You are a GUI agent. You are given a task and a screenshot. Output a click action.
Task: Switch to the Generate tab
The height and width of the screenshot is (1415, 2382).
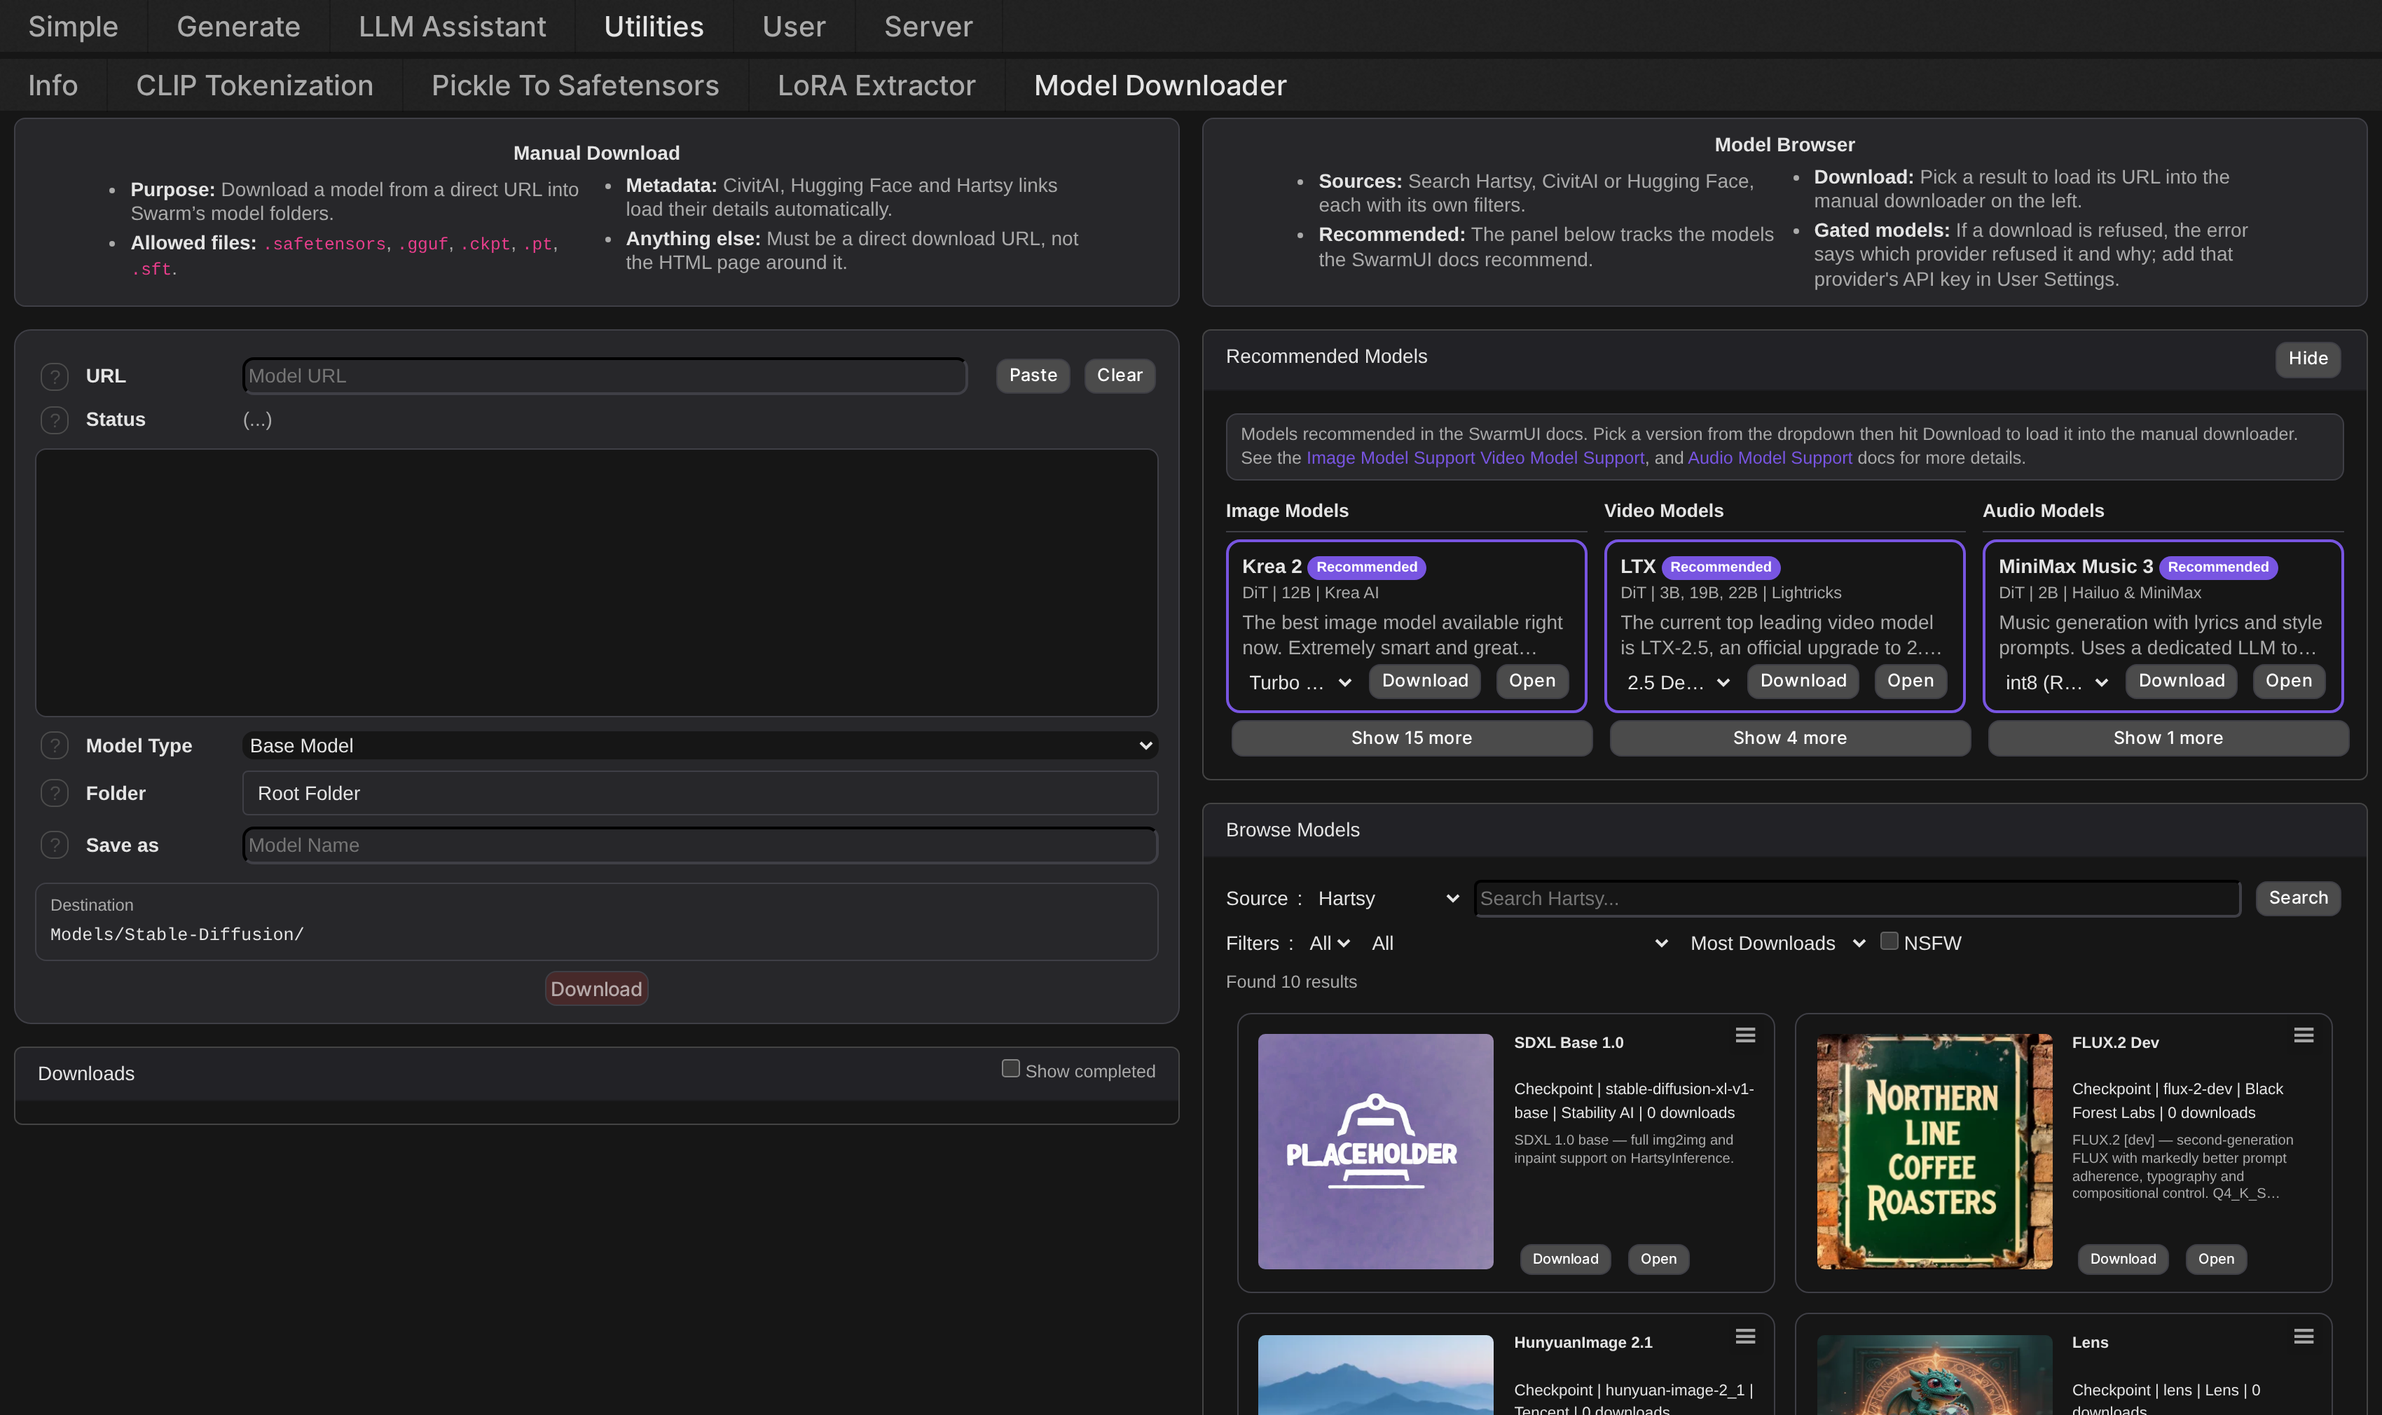(x=238, y=27)
